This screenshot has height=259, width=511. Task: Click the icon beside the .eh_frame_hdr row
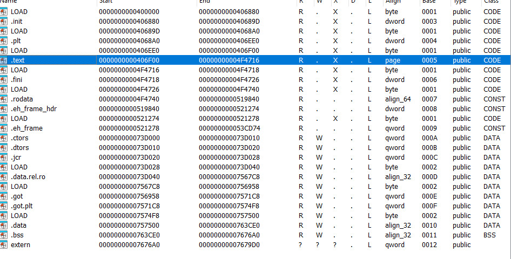pyautogui.click(x=4, y=108)
